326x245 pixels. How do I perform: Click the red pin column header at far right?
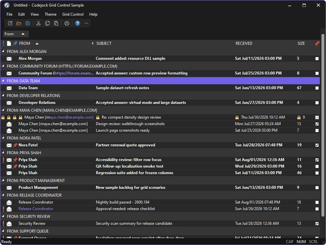(317, 43)
